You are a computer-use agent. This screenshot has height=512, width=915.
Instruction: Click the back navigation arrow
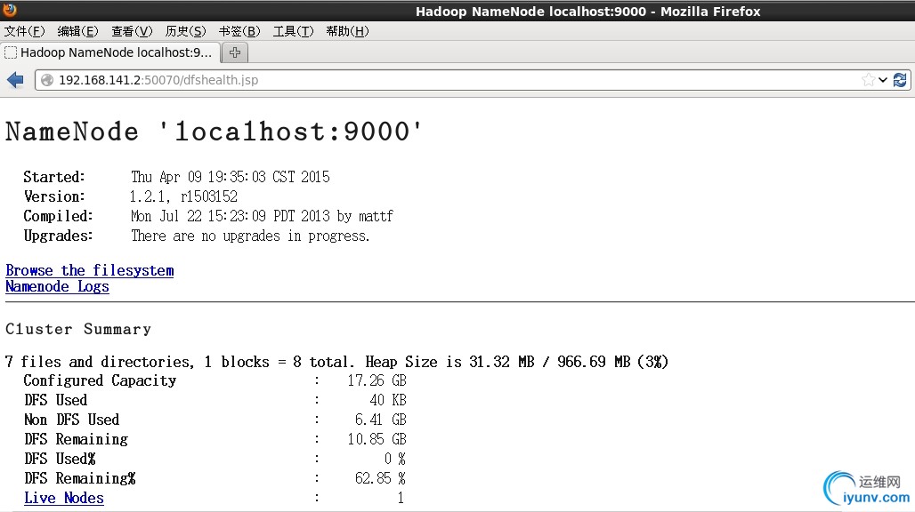coord(15,80)
